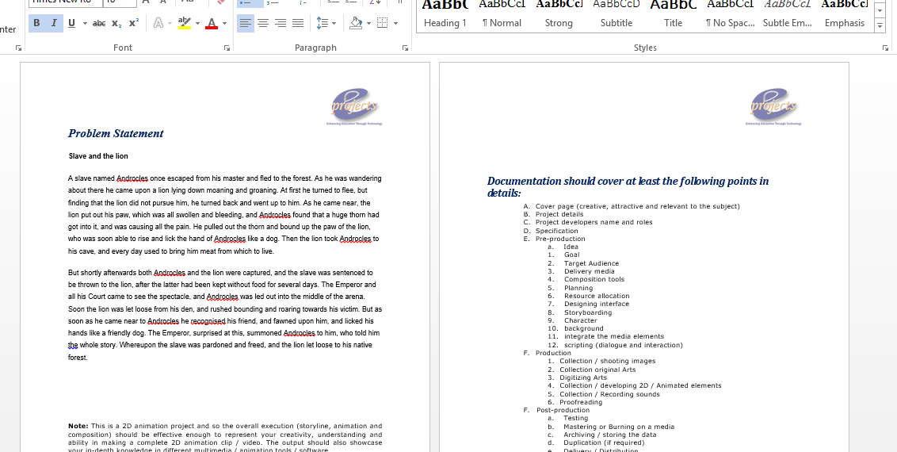897x452 pixels.
Task: Apply strikethrough formatting
Action: point(99,24)
